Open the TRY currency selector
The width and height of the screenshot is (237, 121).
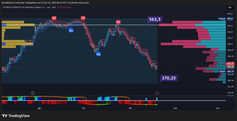click(x=230, y=8)
